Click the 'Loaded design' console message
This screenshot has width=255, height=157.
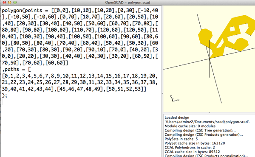177,118
